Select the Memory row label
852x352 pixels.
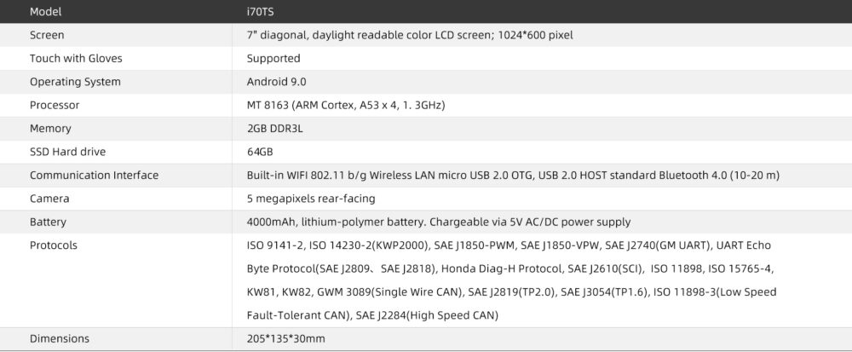point(50,129)
